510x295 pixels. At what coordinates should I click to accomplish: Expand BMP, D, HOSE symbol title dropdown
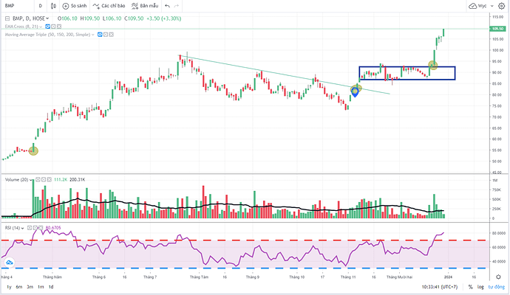(x=47, y=18)
